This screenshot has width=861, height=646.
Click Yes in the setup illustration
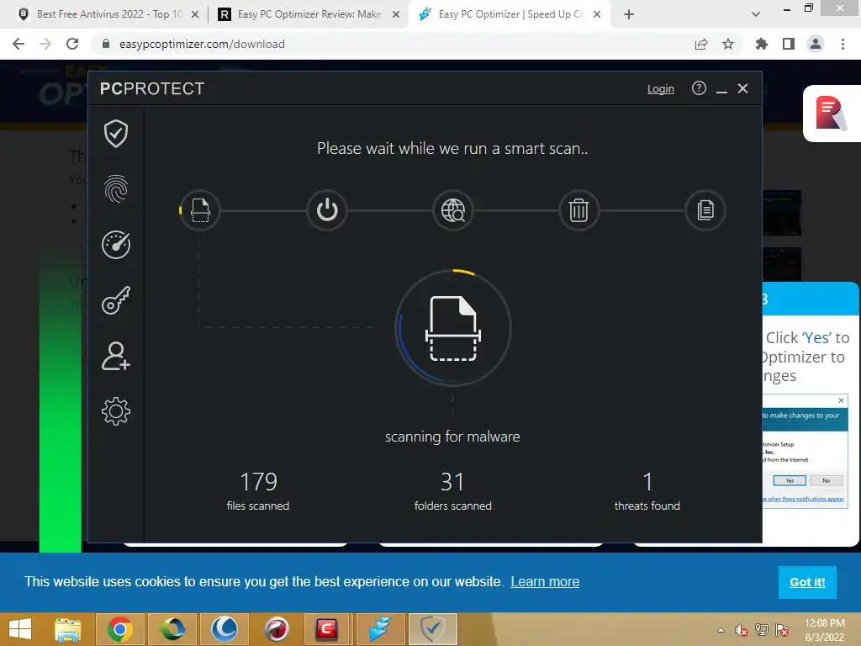pyautogui.click(x=790, y=480)
